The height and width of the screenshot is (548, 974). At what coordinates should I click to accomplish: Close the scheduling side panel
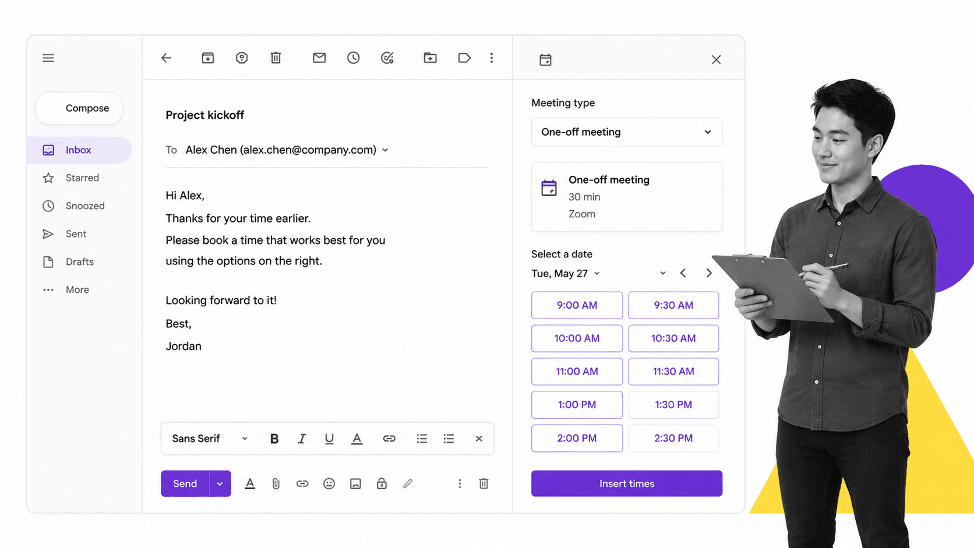[717, 59]
